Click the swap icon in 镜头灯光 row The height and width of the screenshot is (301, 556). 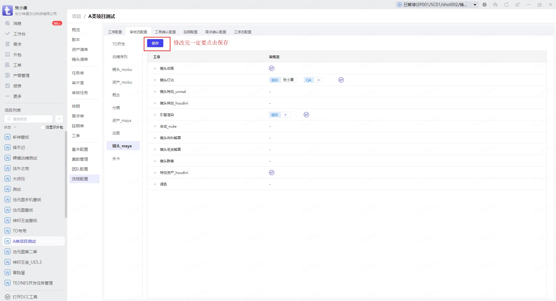pyautogui.click(x=341, y=80)
